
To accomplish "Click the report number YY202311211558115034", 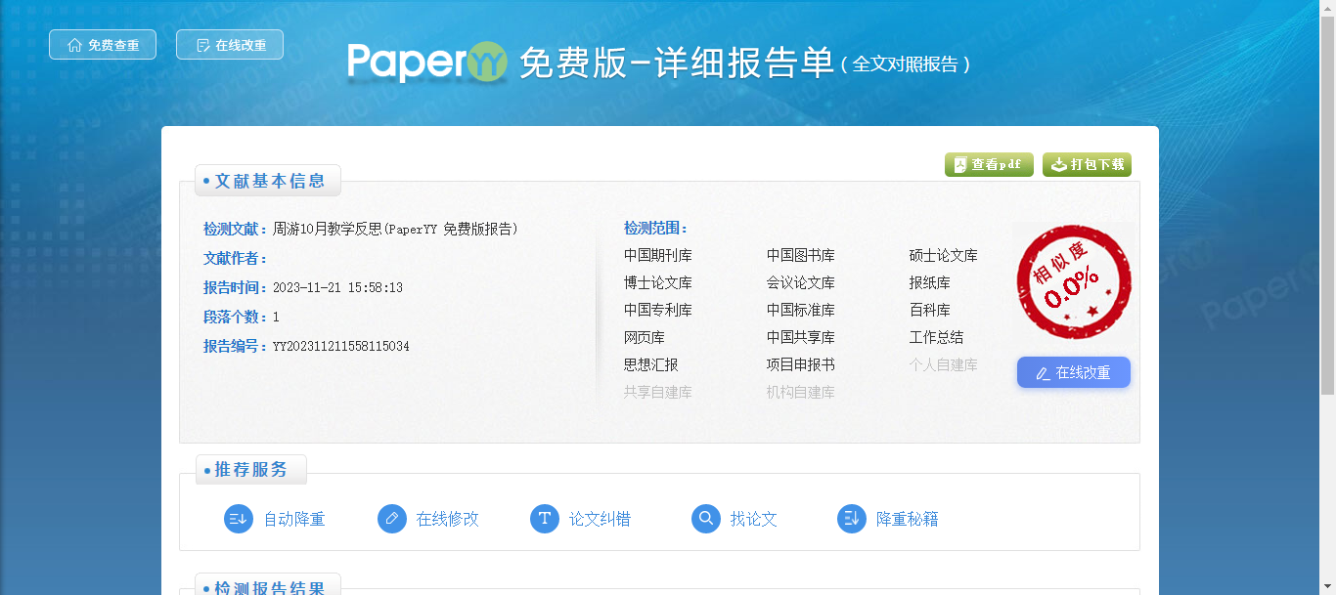I will [x=341, y=347].
